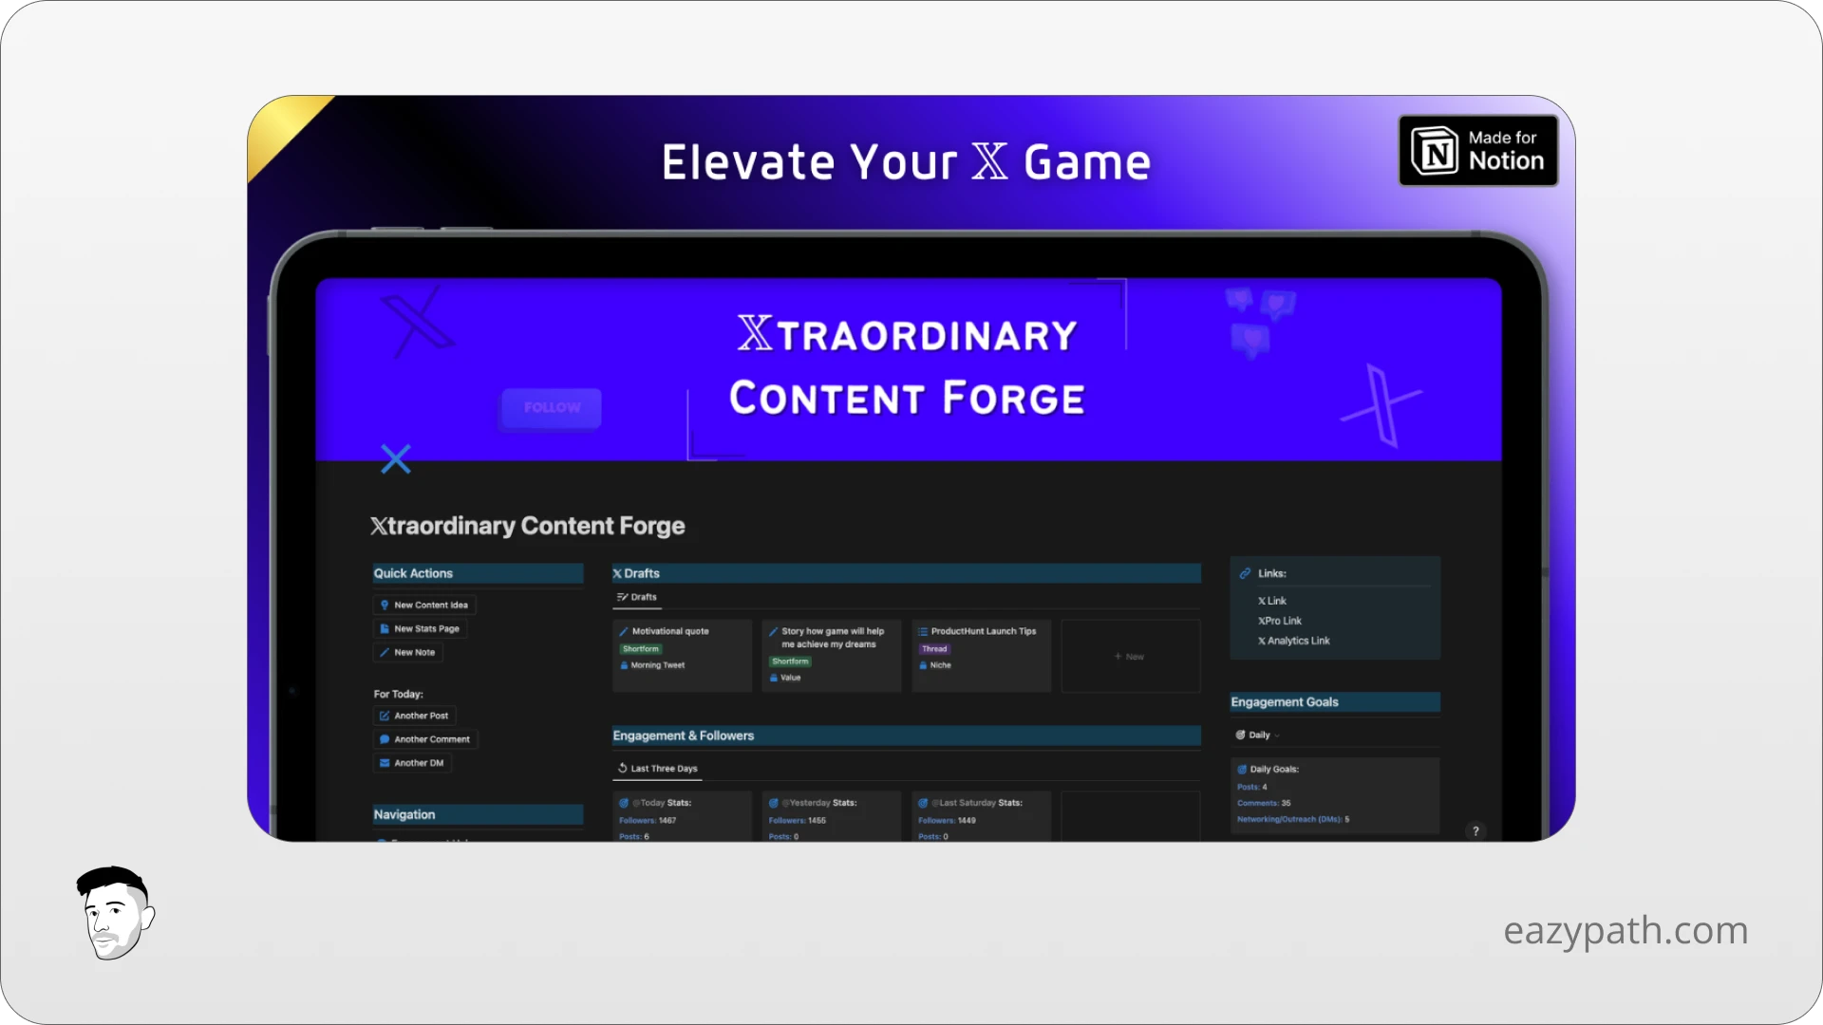Click the Engagement Goals daily icon
This screenshot has height=1025, width=1823.
coord(1241,735)
